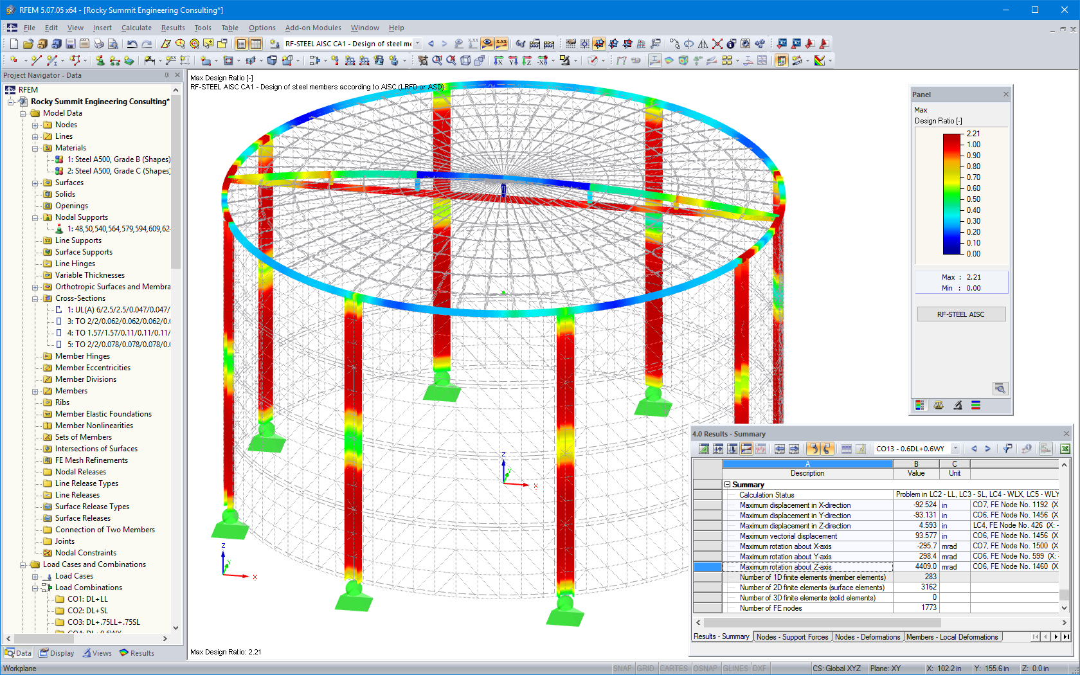This screenshot has width=1080, height=675.
Task: Open the CO13 - 0.6DL+0.6WY load combination dropdown
Action: point(955,449)
